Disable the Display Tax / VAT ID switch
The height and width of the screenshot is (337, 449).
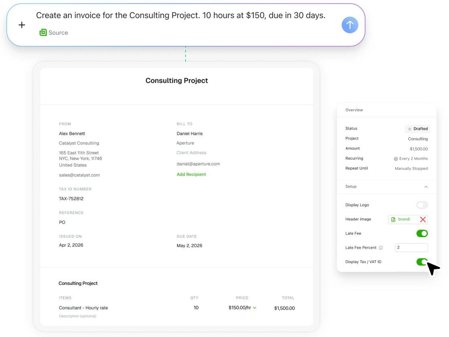point(422,262)
